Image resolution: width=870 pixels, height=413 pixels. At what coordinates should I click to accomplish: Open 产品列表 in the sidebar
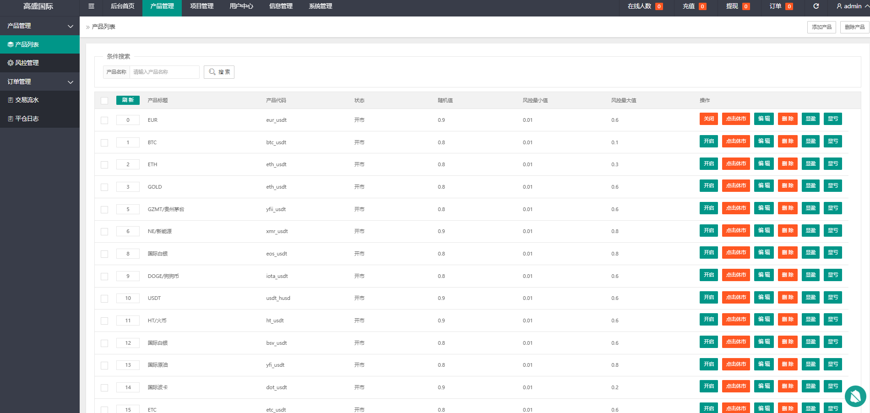point(40,44)
